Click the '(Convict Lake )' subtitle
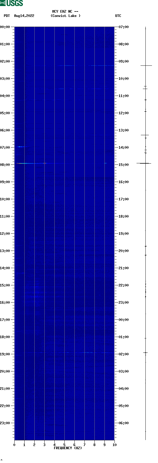The width and height of the screenshot is (158, 463). 66,16
